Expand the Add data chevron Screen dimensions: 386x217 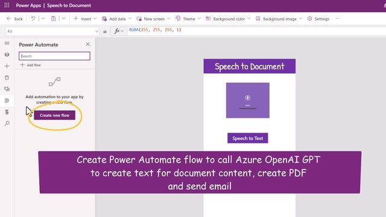(x=130, y=19)
